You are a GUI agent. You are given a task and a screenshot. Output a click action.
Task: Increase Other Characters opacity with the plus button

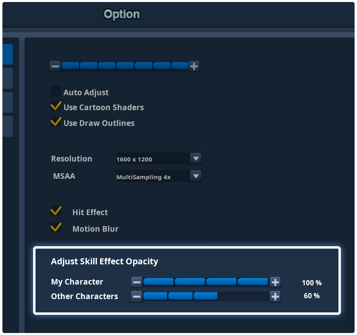point(275,297)
